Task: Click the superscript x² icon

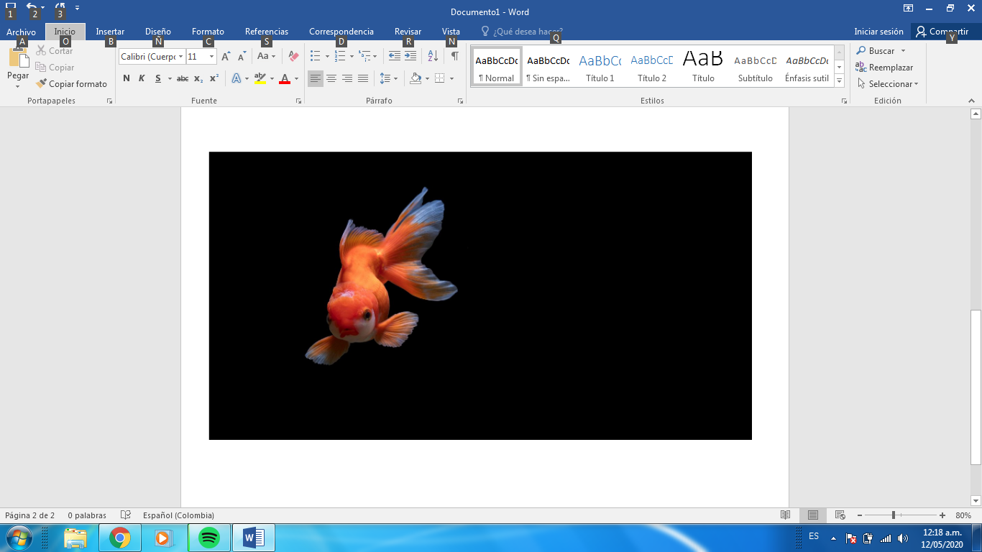Action: [x=214, y=78]
